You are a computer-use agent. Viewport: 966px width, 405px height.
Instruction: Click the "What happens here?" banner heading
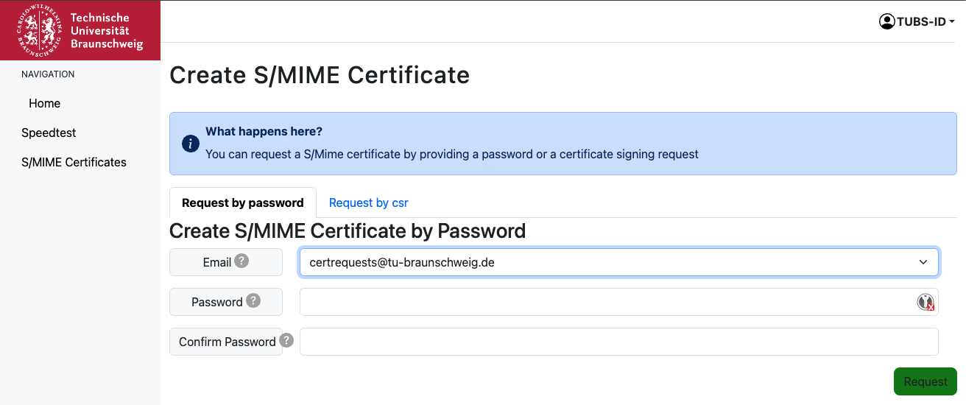[x=264, y=132]
